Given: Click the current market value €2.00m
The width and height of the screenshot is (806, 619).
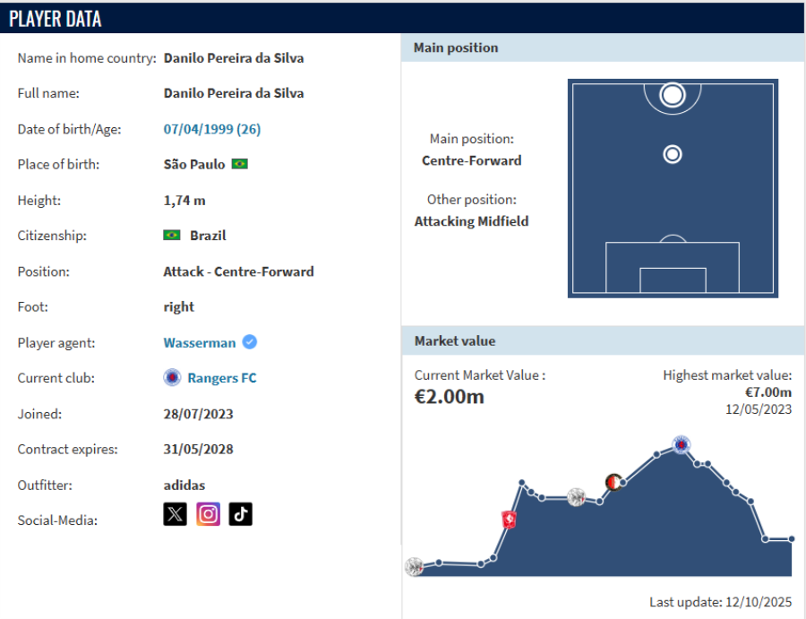Looking at the screenshot, I should (x=450, y=397).
